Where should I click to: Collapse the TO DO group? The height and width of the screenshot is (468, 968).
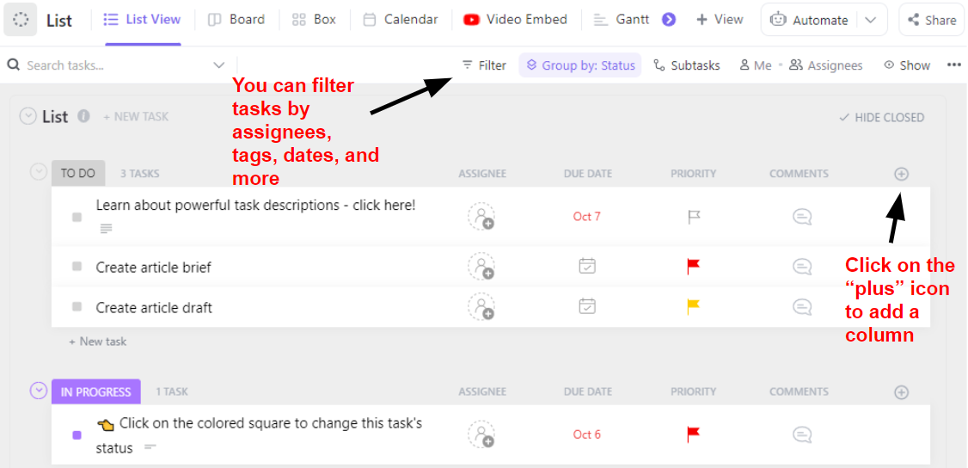[39, 172]
